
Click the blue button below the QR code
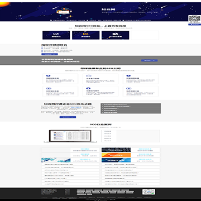point(194,25)
